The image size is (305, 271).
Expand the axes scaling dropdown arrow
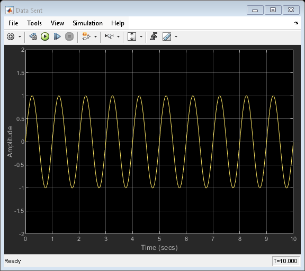click(x=141, y=36)
